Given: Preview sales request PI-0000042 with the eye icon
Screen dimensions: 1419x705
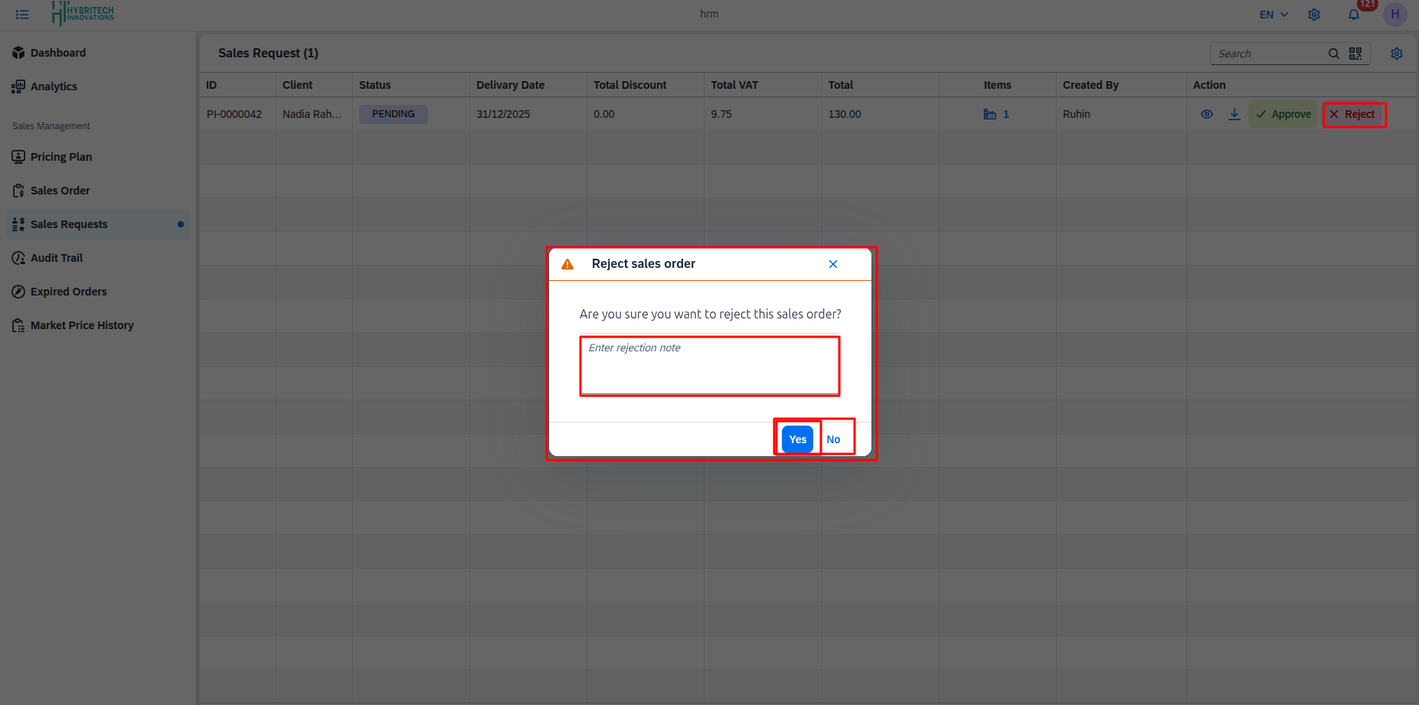Looking at the screenshot, I should [1207, 113].
